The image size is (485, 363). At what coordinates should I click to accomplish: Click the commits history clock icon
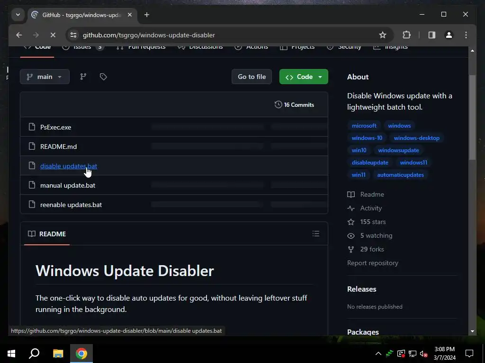pyautogui.click(x=278, y=104)
